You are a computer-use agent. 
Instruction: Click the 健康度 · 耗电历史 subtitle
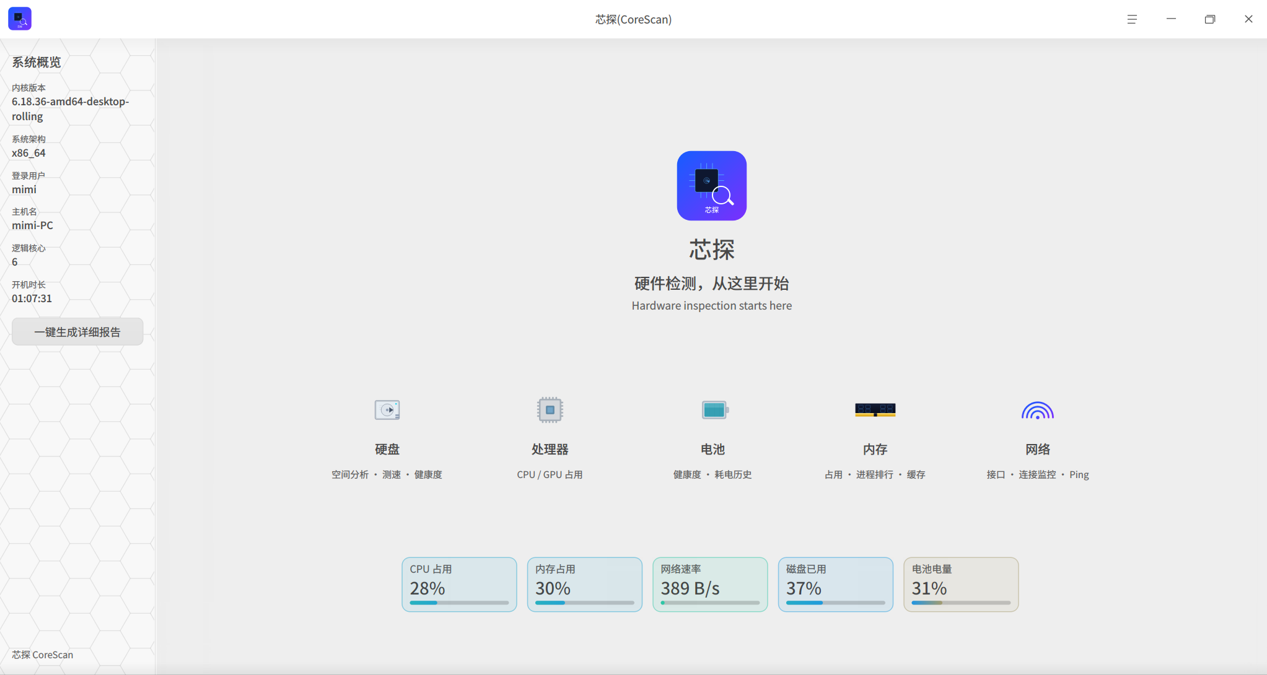tap(712, 474)
